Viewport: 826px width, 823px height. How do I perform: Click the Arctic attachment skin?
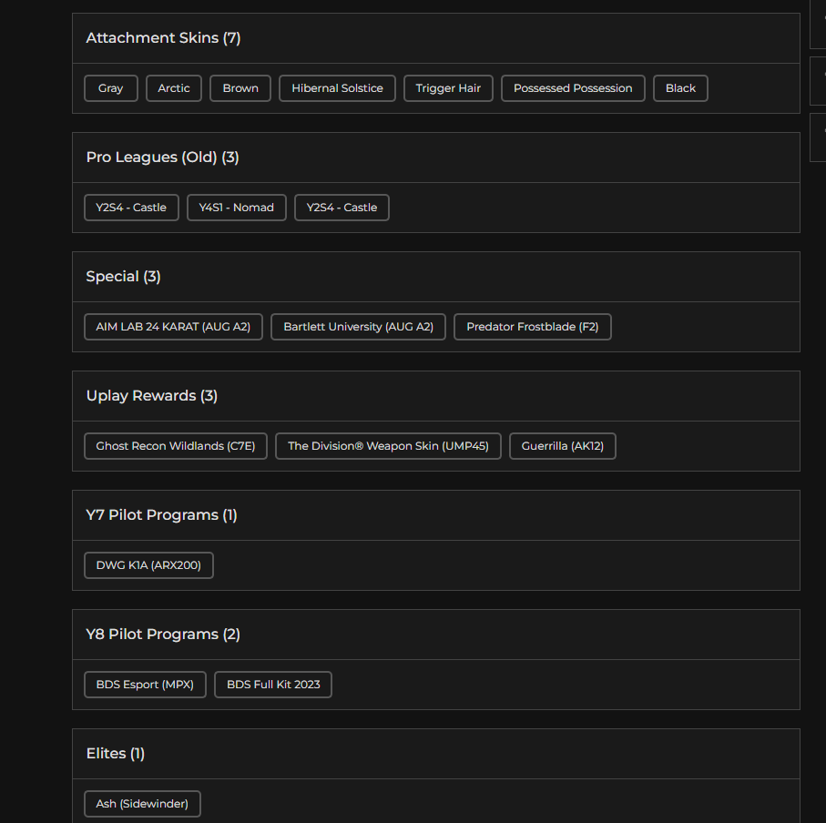(x=174, y=88)
